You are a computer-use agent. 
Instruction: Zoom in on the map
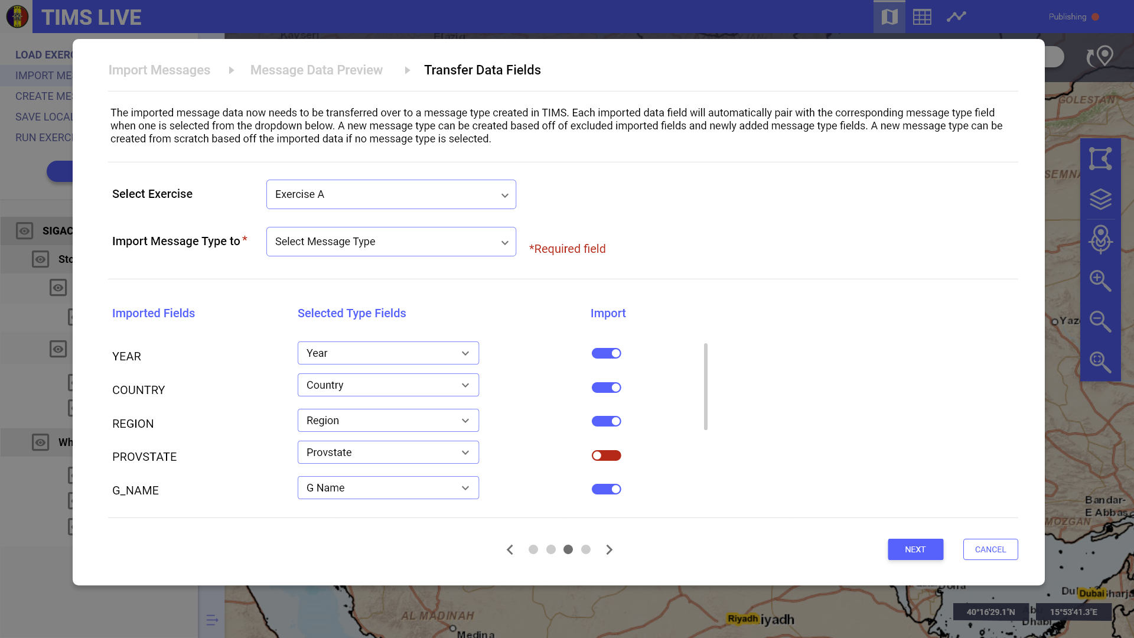coord(1100,281)
